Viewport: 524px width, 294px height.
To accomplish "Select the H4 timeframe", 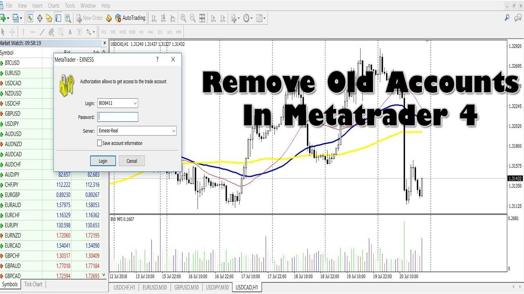I will 151,32.
